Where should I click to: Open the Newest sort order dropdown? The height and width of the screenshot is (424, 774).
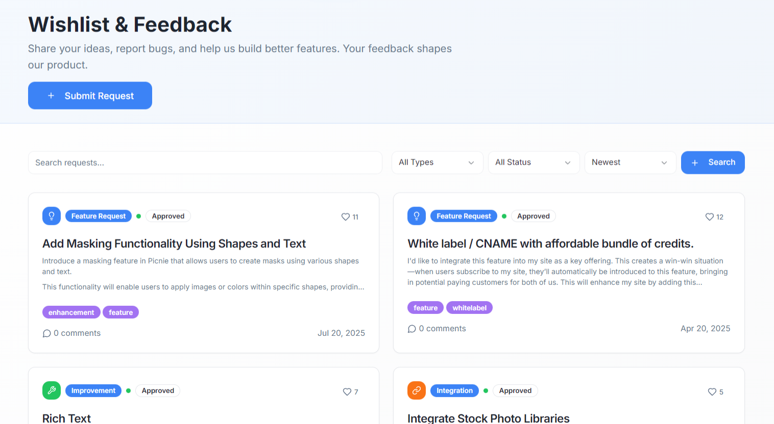pyautogui.click(x=630, y=162)
